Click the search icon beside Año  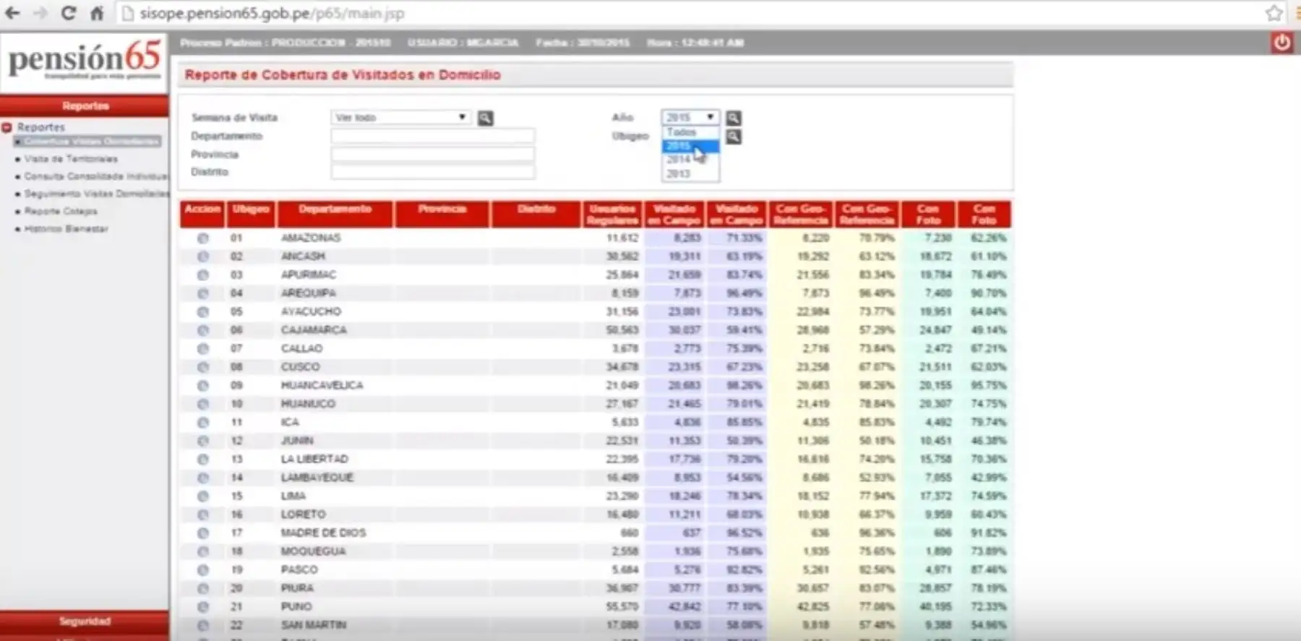click(733, 118)
